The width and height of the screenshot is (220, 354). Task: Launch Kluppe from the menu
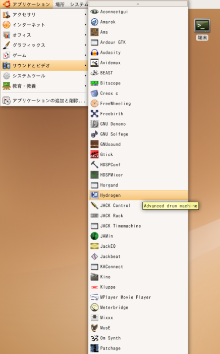[x=138, y=287]
